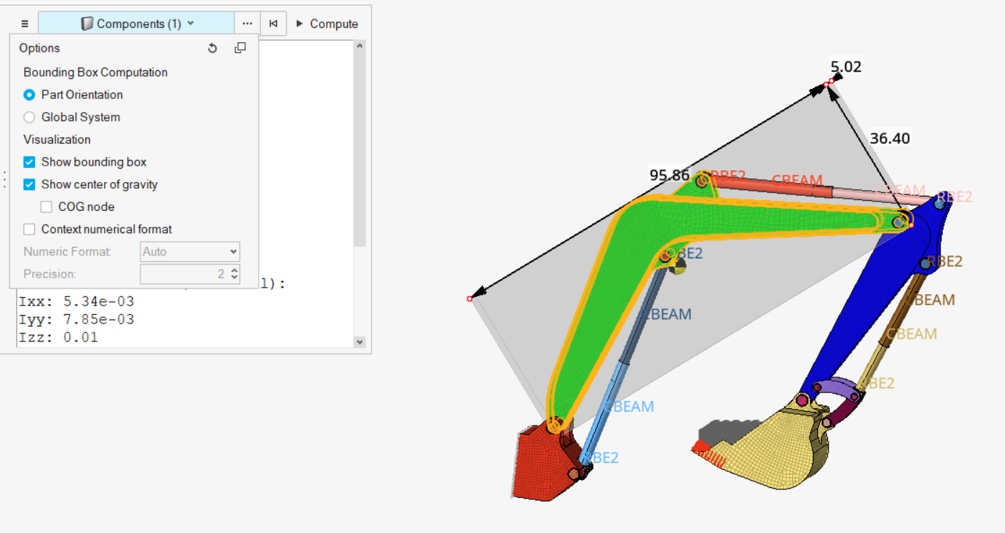Reset options with the undo arrow icon
1005x533 pixels.
click(212, 48)
